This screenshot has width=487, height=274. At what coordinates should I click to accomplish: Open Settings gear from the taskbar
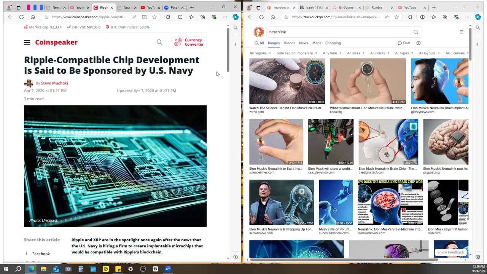pos(131,269)
